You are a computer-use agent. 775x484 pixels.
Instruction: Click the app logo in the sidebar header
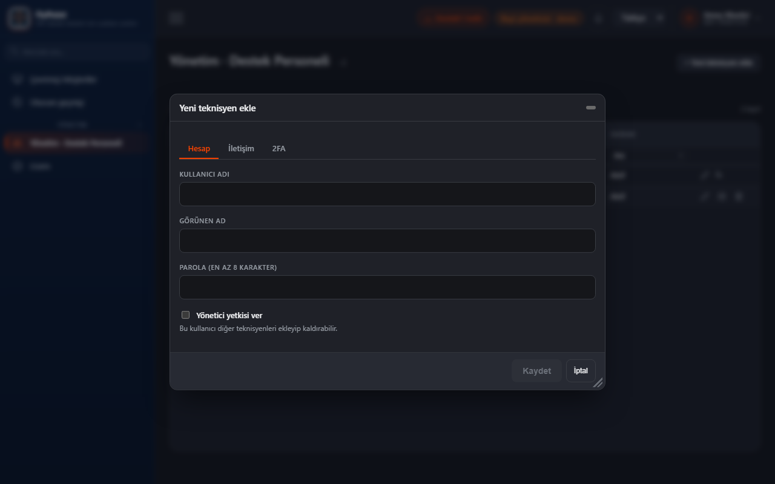click(20, 18)
